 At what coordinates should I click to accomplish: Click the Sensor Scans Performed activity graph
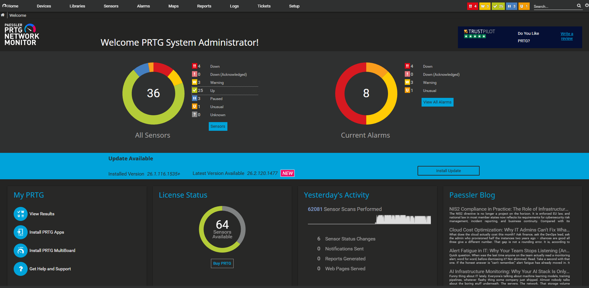click(x=369, y=219)
